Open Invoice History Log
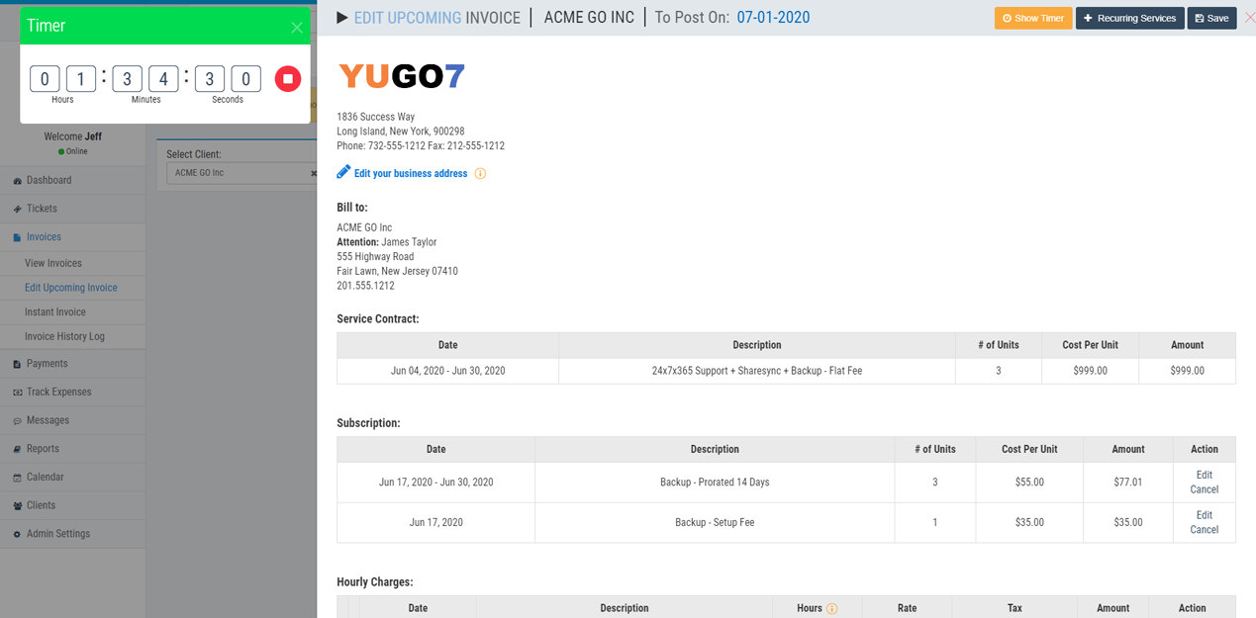Image resolution: width=1256 pixels, height=618 pixels. click(64, 336)
